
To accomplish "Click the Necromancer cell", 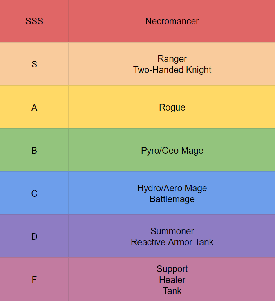I will [172, 21].
